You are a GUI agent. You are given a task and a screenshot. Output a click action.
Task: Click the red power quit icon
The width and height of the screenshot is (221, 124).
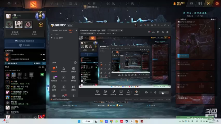click(x=217, y=4)
